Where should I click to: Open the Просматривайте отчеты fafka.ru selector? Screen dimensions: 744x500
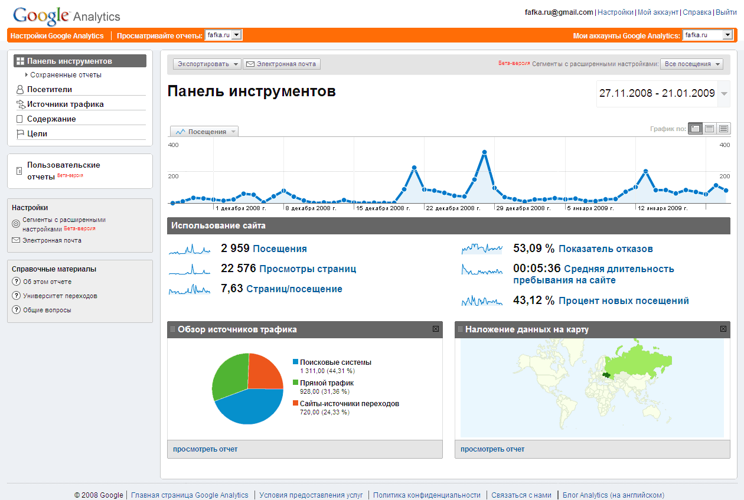point(223,35)
